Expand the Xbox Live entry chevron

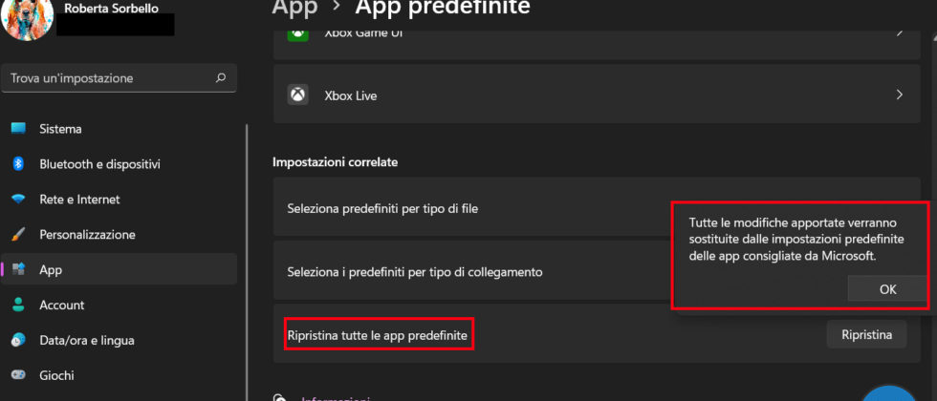pyautogui.click(x=900, y=95)
